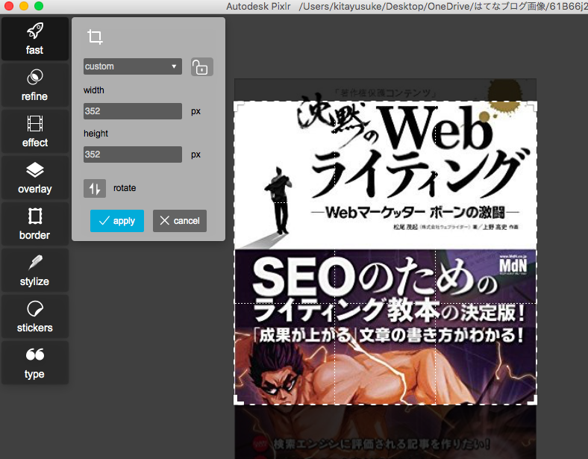Click the bottom-left crop corner handle
Viewport: 588px width, 459px height.
(239, 400)
